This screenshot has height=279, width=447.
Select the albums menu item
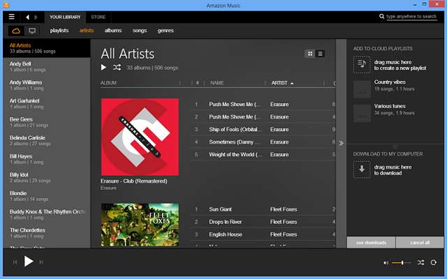tap(113, 31)
